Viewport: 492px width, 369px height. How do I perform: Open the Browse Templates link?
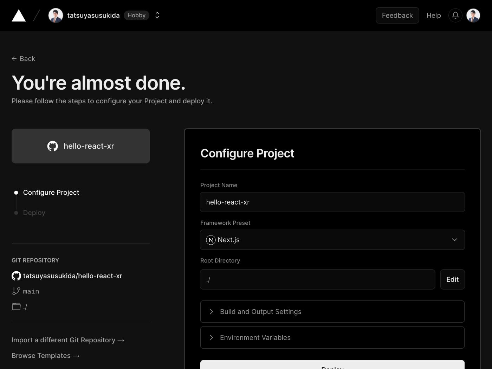coord(46,356)
